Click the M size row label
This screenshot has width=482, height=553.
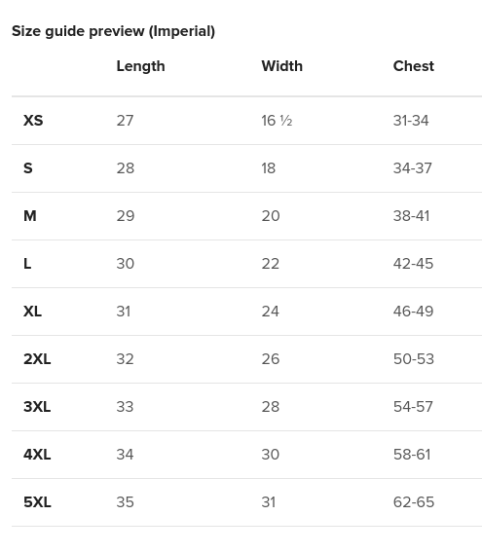[29, 216]
